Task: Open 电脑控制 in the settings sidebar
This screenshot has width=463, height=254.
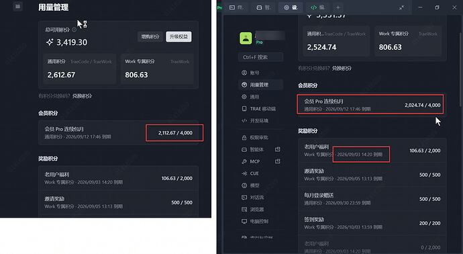Action: coord(261,221)
